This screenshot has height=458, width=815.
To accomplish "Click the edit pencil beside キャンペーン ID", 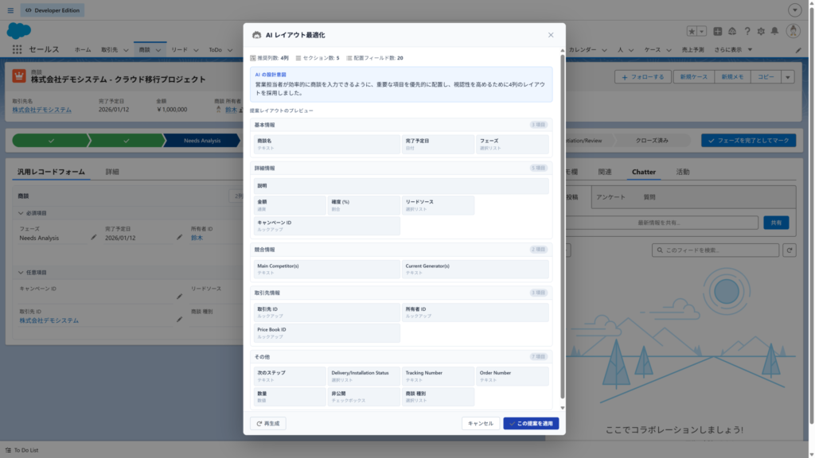I will tap(179, 297).
